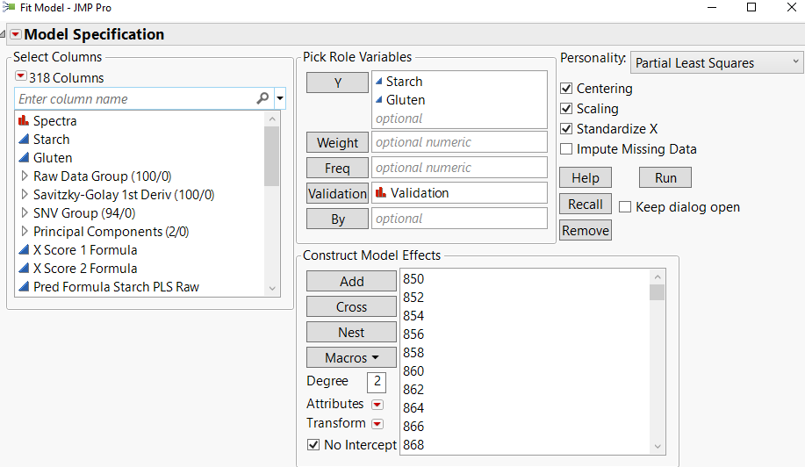This screenshot has height=467, width=805.
Task: Enable Impute Missing Data option
Action: [x=567, y=149]
